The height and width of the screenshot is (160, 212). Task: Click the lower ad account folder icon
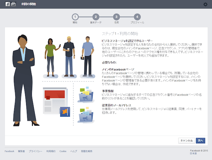(86, 115)
